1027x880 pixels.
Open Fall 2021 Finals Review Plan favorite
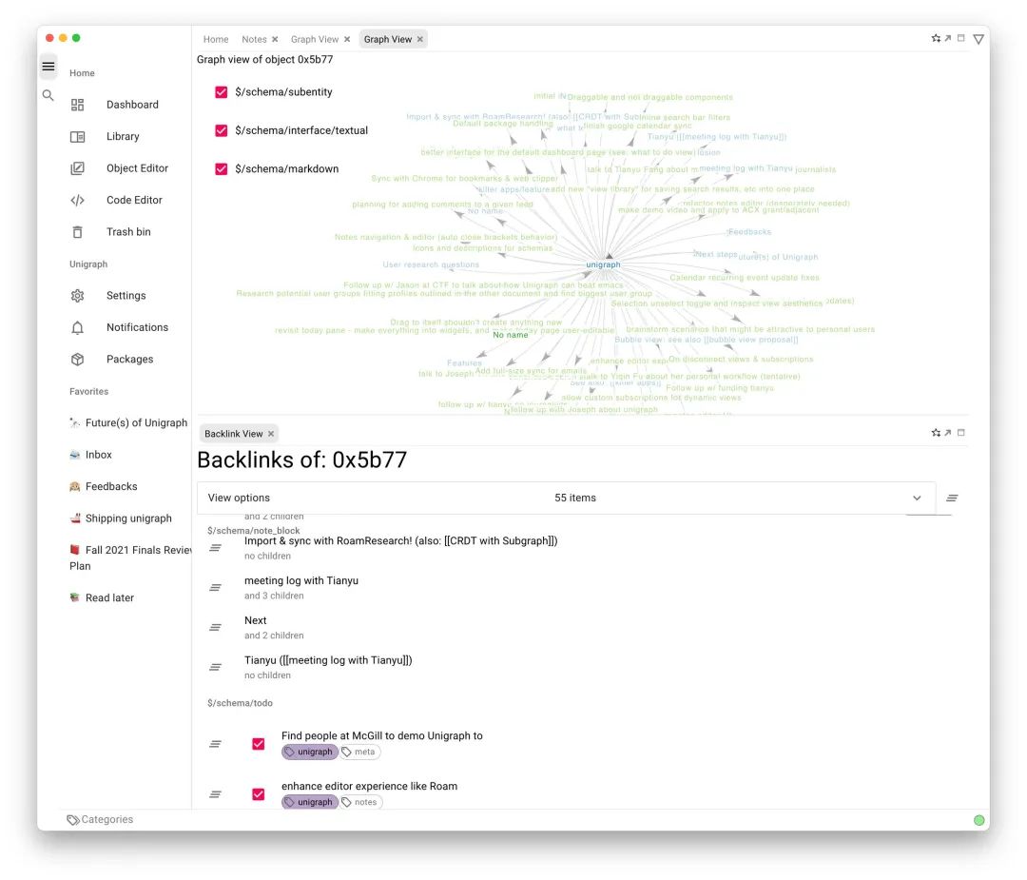pos(129,558)
